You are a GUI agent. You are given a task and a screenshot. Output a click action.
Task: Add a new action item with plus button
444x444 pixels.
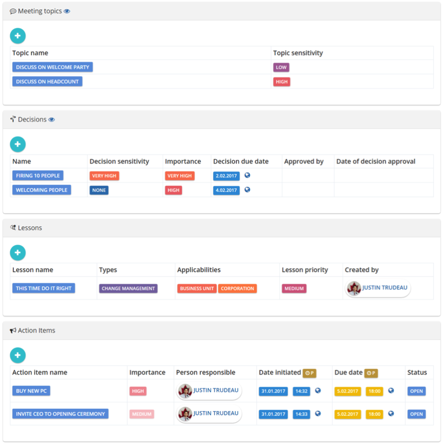(18, 355)
